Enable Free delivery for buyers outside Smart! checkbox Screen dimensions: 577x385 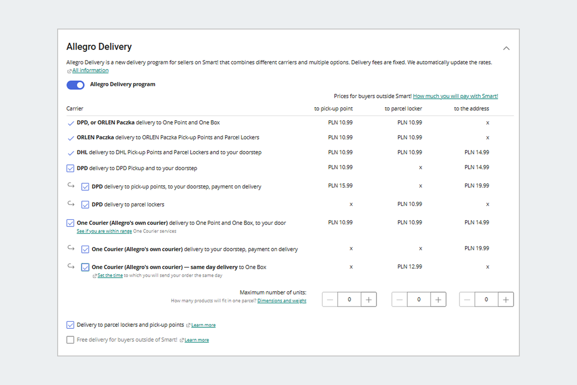70,340
